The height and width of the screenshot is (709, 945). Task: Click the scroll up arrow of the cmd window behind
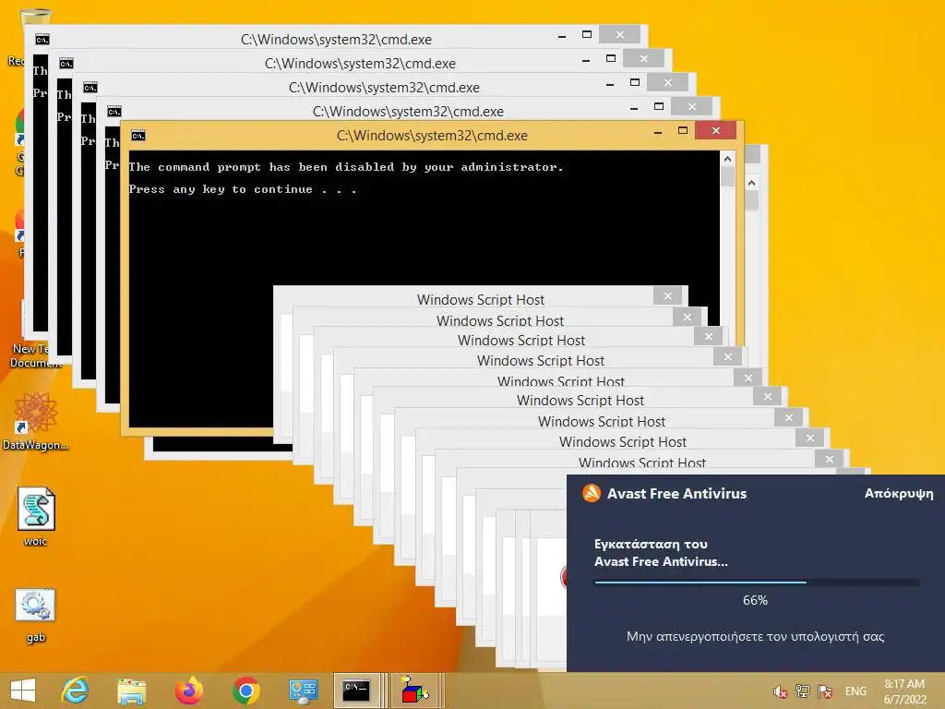751,183
